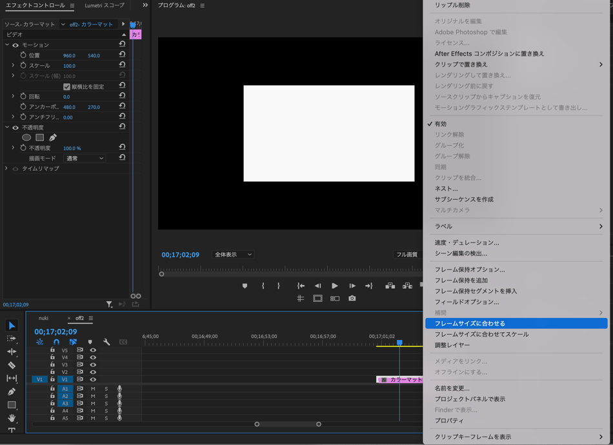Open the 描画モード blend mode dropdown

point(84,158)
